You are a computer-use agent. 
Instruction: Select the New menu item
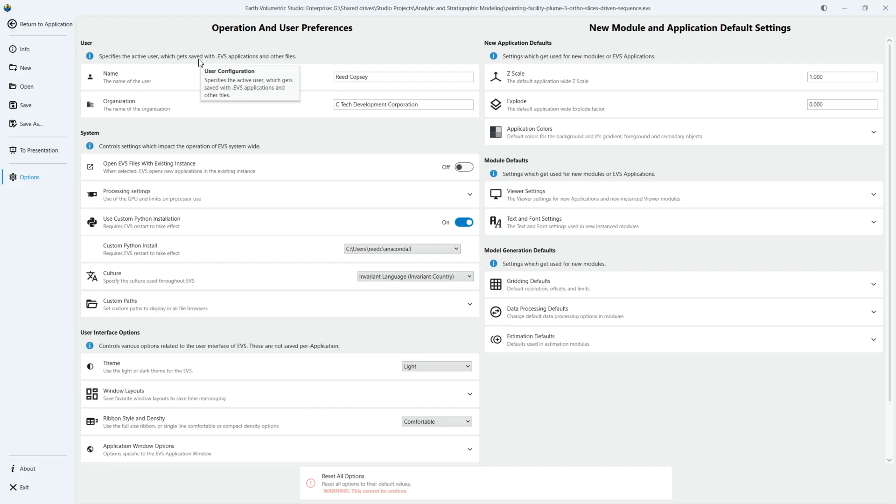point(25,68)
